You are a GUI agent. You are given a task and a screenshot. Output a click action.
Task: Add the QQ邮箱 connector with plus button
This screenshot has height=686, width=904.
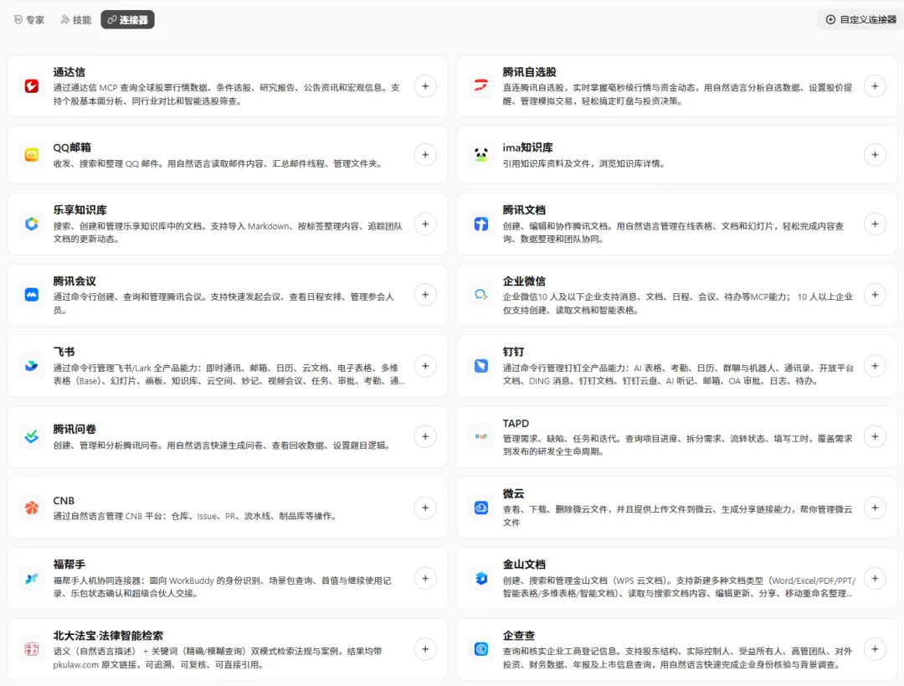click(425, 155)
